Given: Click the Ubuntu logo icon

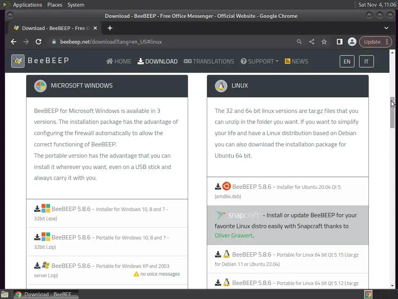Looking at the screenshot, I should (227, 186).
